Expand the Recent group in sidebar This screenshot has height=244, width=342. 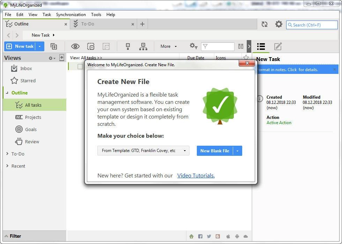pyautogui.click(x=7, y=166)
